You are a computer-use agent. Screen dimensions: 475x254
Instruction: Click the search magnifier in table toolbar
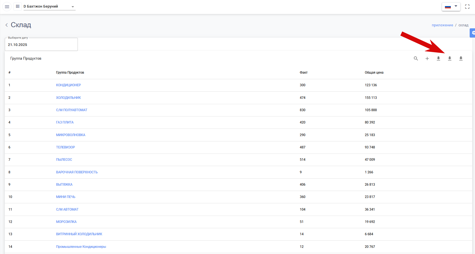(x=416, y=59)
